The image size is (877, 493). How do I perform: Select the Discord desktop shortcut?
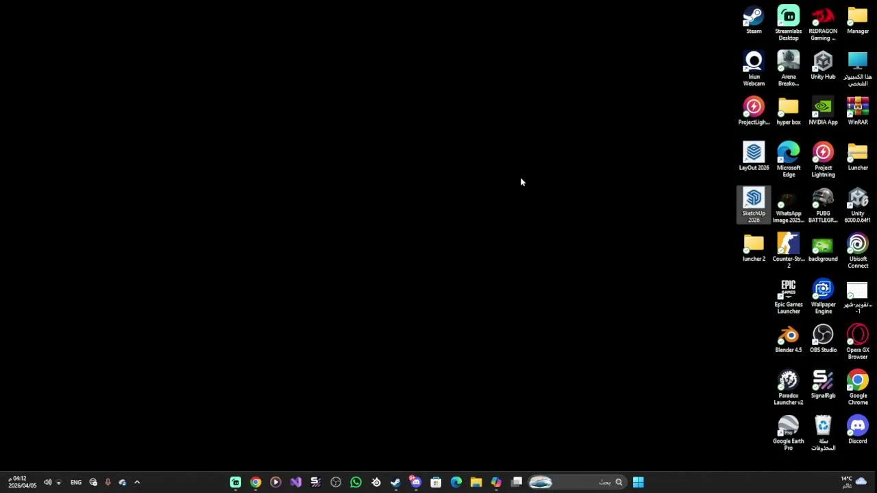pos(858,430)
